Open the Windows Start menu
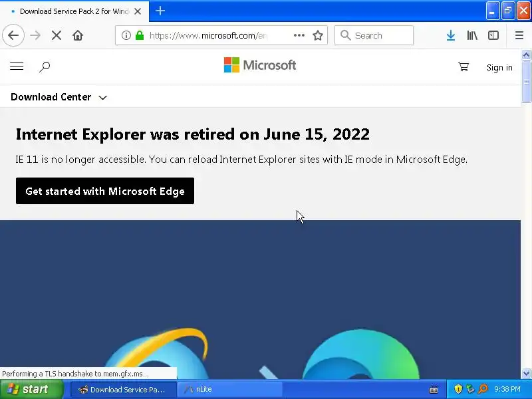 click(x=31, y=389)
